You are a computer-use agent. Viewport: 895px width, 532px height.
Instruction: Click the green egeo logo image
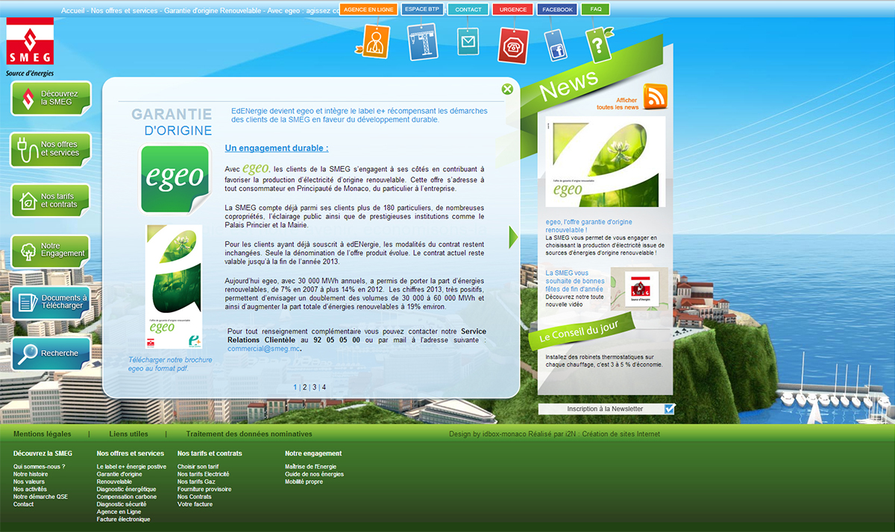pyautogui.click(x=175, y=179)
